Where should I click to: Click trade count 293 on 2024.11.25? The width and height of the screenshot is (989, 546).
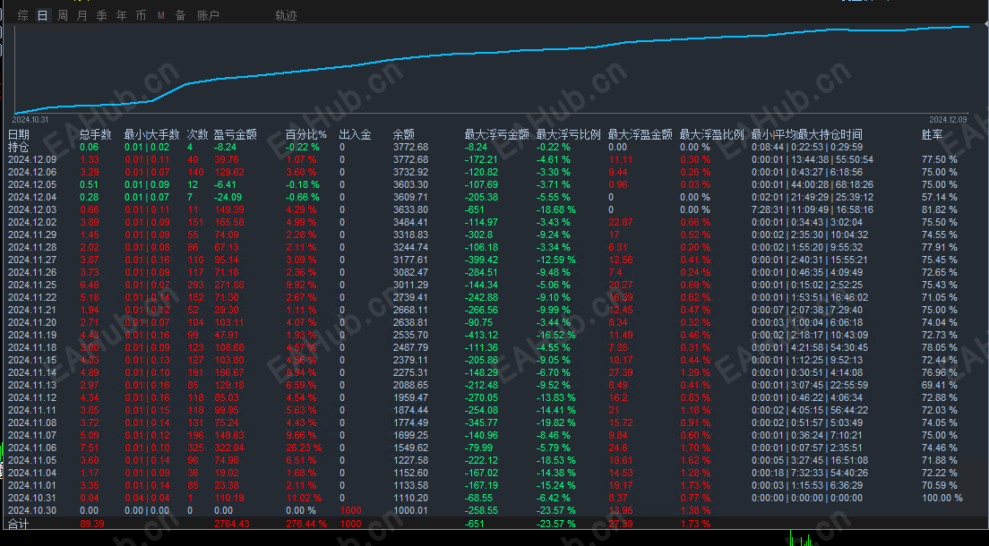[x=195, y=285]
